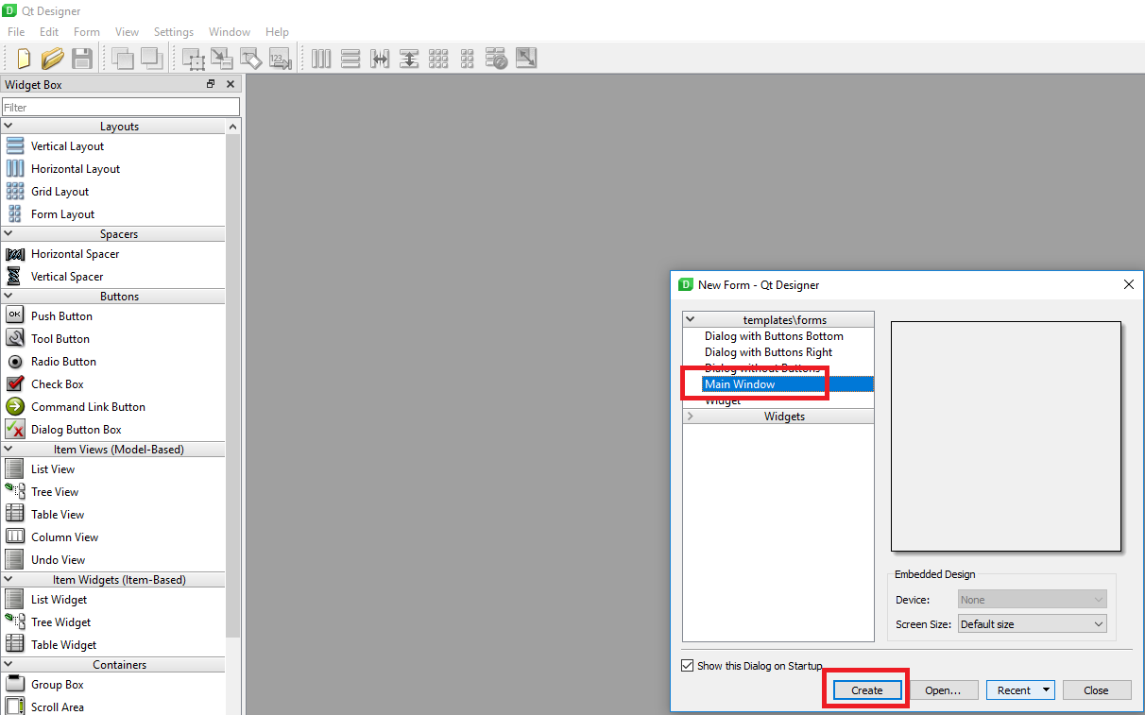The image size is (1145, 715).
Task: Open the Settings menu
Action: (x=173, y=32)
